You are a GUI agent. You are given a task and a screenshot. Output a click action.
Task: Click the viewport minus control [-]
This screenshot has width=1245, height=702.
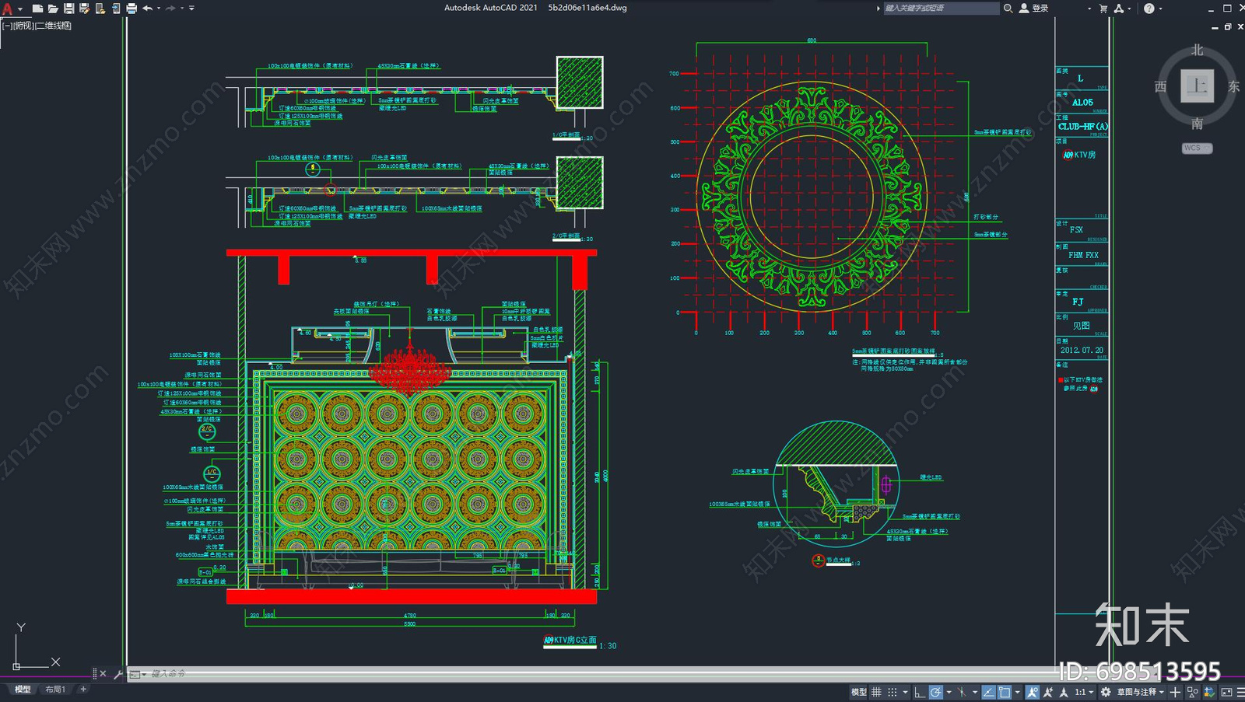tap(6, 26)
